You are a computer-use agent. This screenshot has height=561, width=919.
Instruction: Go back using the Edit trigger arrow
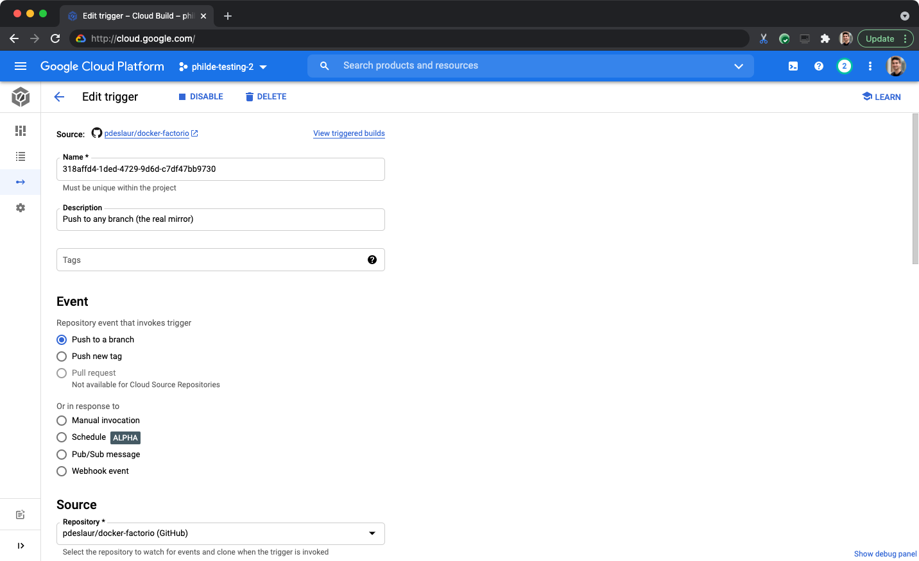coord(59,97)
